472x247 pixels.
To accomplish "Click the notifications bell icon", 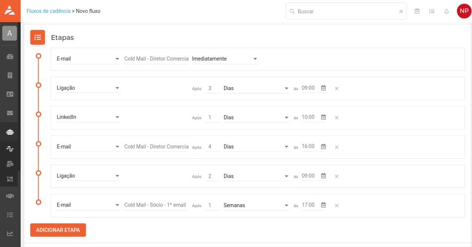I will [446, 11].
